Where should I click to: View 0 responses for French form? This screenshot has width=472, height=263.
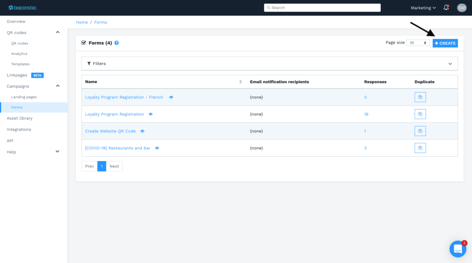pyautogui.click(x=366, y=97)
